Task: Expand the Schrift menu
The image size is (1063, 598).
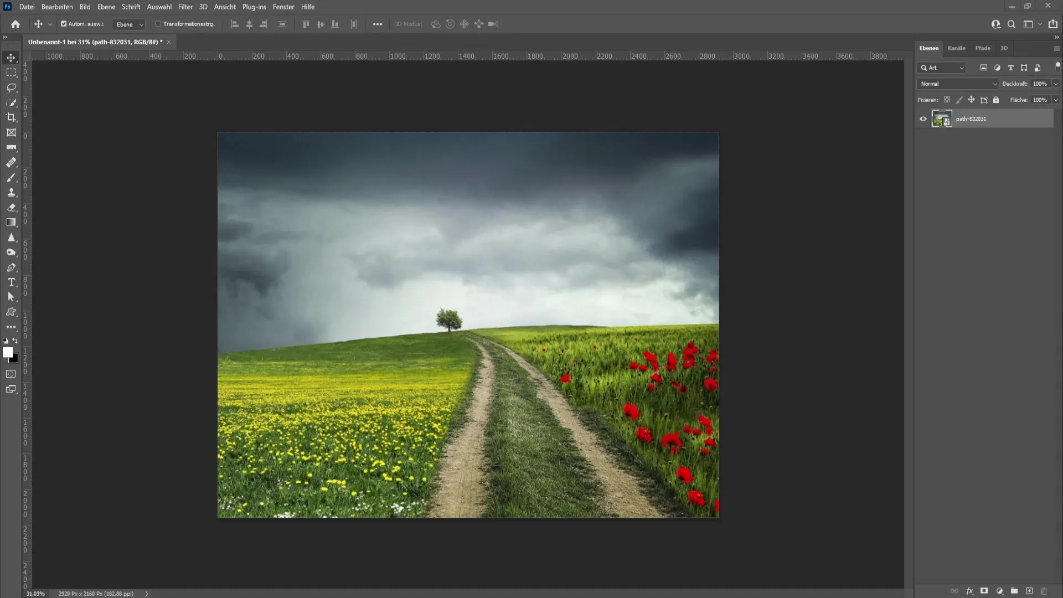Action: pos(131,7)
